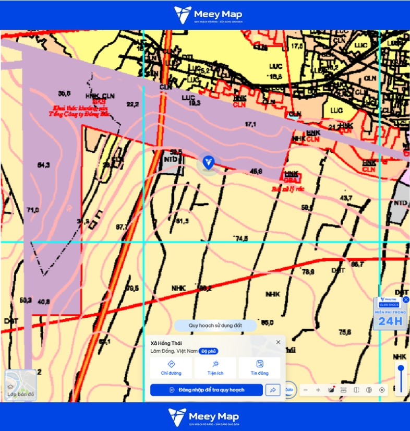Select the ruler measurement tool
410x431 pixels.
pyautogui.click(x=344, y=390)
